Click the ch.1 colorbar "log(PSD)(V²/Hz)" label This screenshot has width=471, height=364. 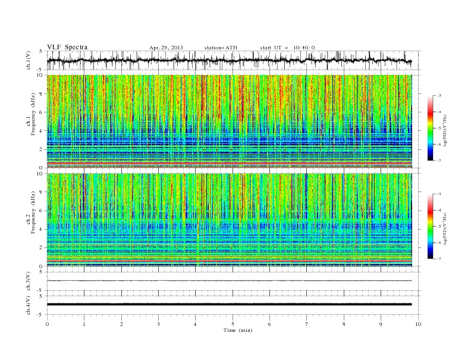445,130
